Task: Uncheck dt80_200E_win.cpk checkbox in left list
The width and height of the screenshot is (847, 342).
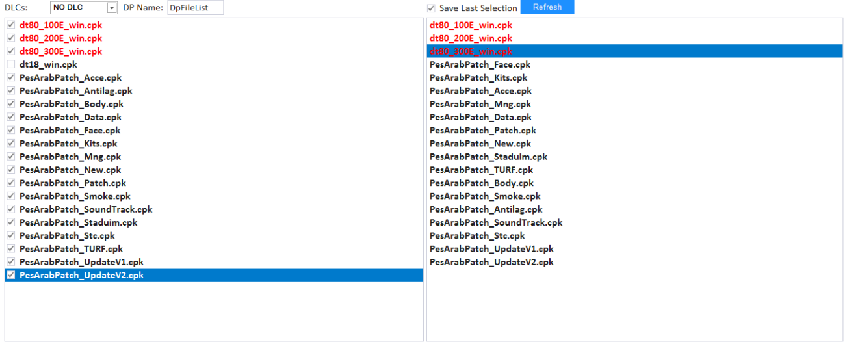Action: pos(10,38)
